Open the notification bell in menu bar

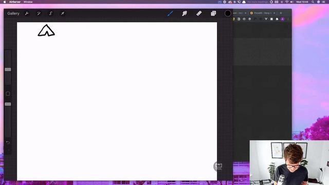click(x=244, y=2)
